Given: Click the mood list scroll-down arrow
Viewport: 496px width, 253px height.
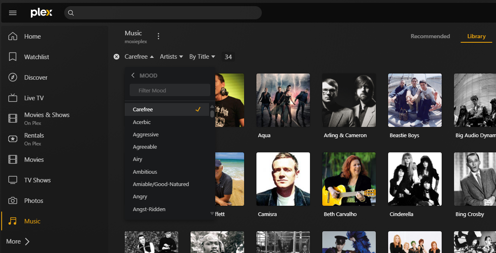Looking at the screenshot, I should [x=212, y=214].
